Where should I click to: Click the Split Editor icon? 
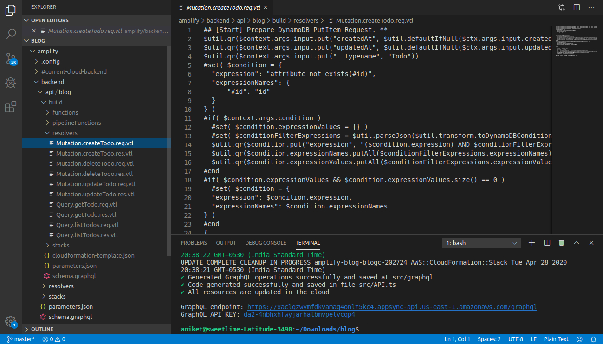coord(577,7)
